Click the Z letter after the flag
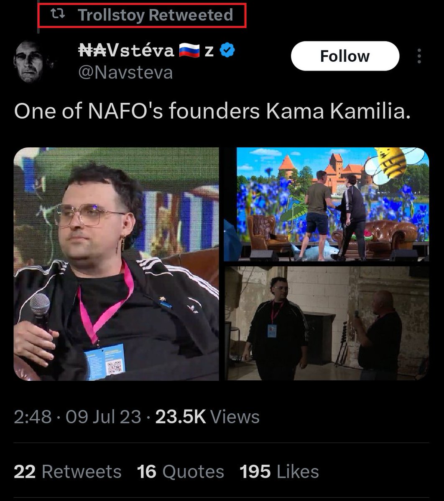This screenshot has width=444, height=501. [x=209, y=51]
